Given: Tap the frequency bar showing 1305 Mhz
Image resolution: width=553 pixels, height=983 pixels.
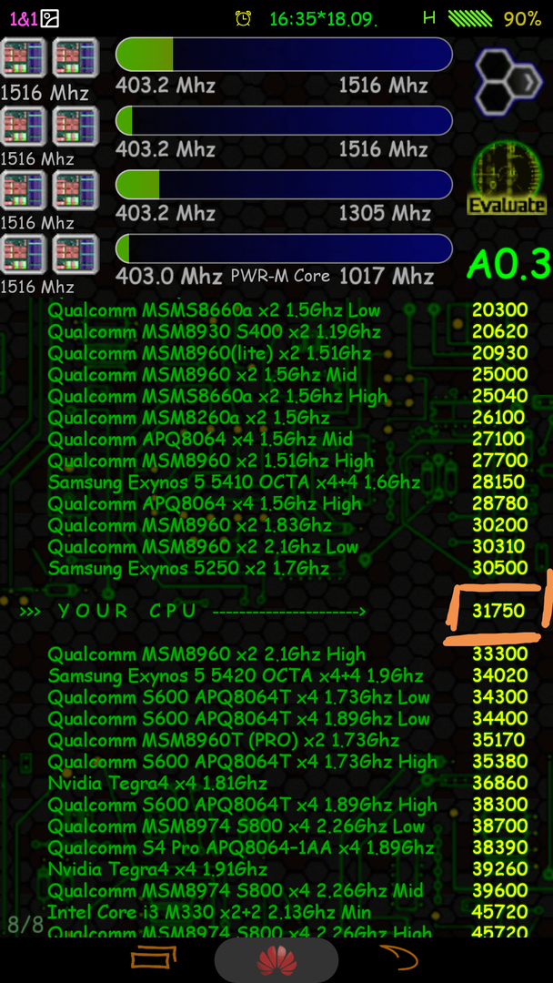Looking at the screenshot, I should (x=284, y=184).
